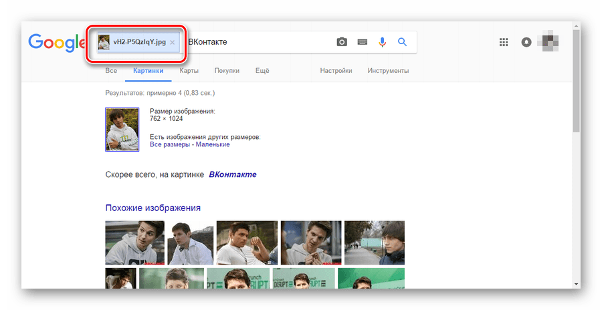
Task: Click the uploaded image thumbnail beside Размер изображения
Action: [x=122, y=130]
